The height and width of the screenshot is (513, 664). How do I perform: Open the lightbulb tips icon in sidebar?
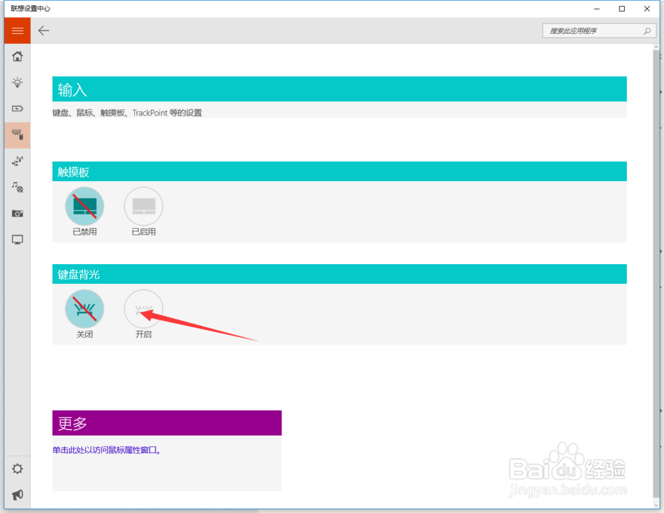17,82
